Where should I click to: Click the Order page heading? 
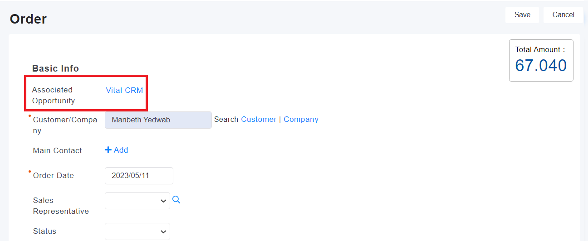(28, 19)
